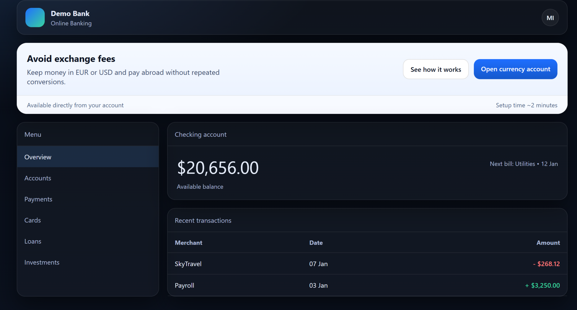The width and height of the screenshot is (577, 310).
Task: Open the Investments section
Action: coord(42,262)
